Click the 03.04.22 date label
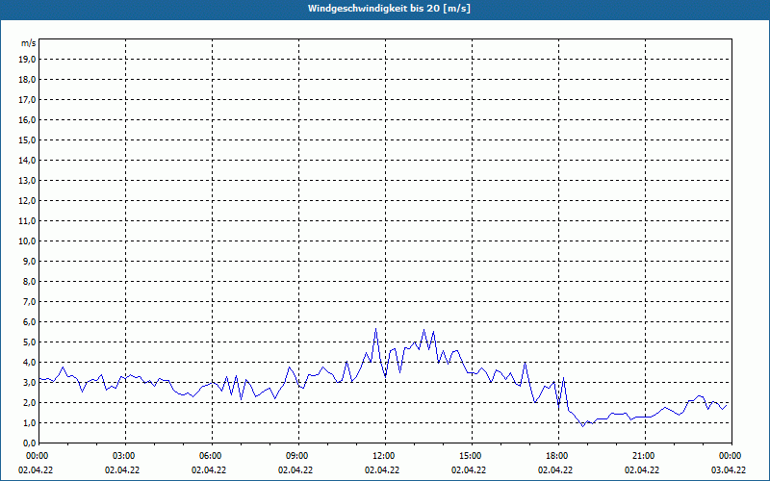The image size is (770, 481). point(729,469)
